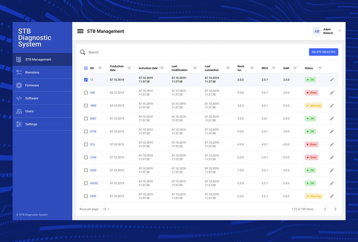Viewport: 358px width, 242px height.
Task: Open the rows per page dropdown
Action: pos(106,209)
